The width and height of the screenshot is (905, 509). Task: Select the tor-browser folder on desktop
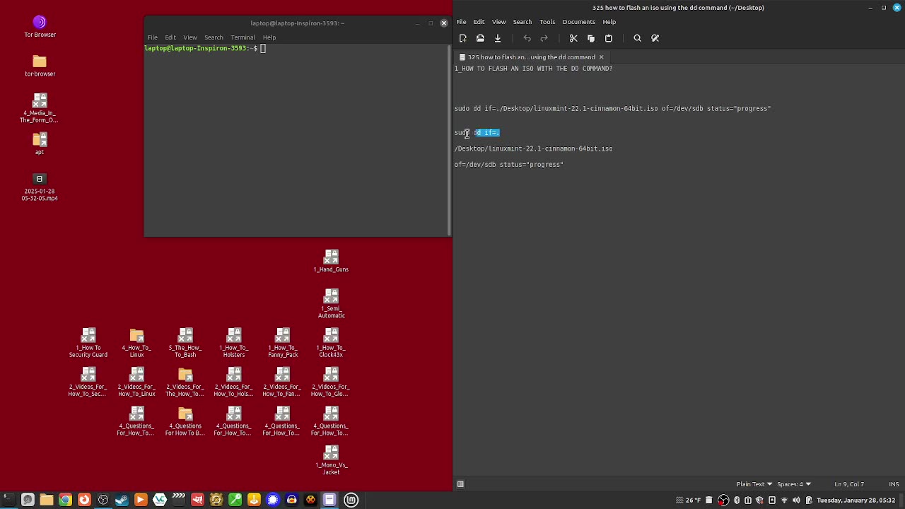point(40,66)
